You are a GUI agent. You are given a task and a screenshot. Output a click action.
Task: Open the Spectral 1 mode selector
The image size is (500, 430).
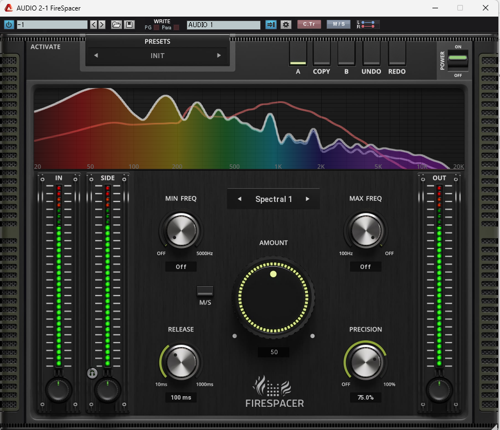click(x=274, y=199)
